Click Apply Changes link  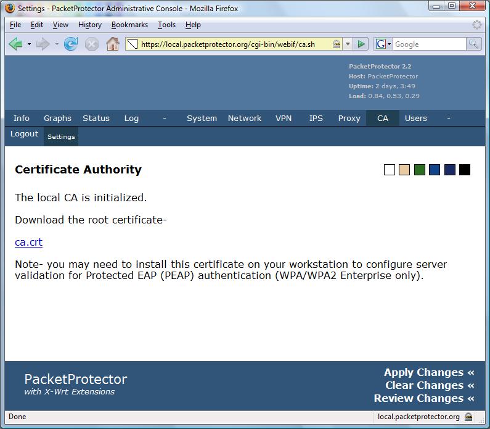pyautogui.click(x=429, y=372)
